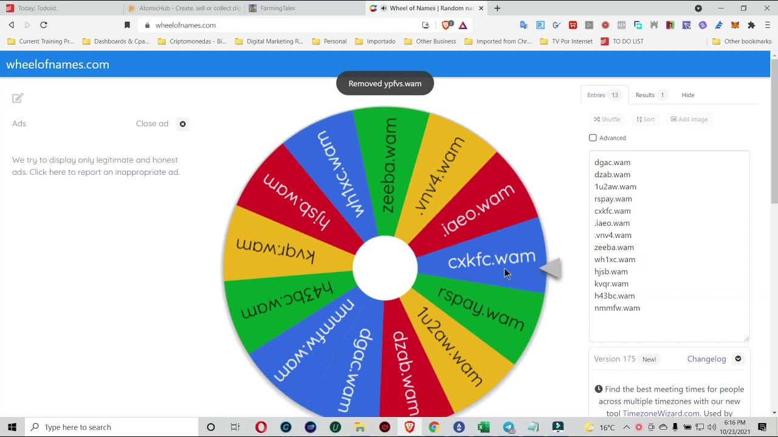This screenshot has width=778, height=437.
Task: Sort the wheel entries
Action: (645, 119)
